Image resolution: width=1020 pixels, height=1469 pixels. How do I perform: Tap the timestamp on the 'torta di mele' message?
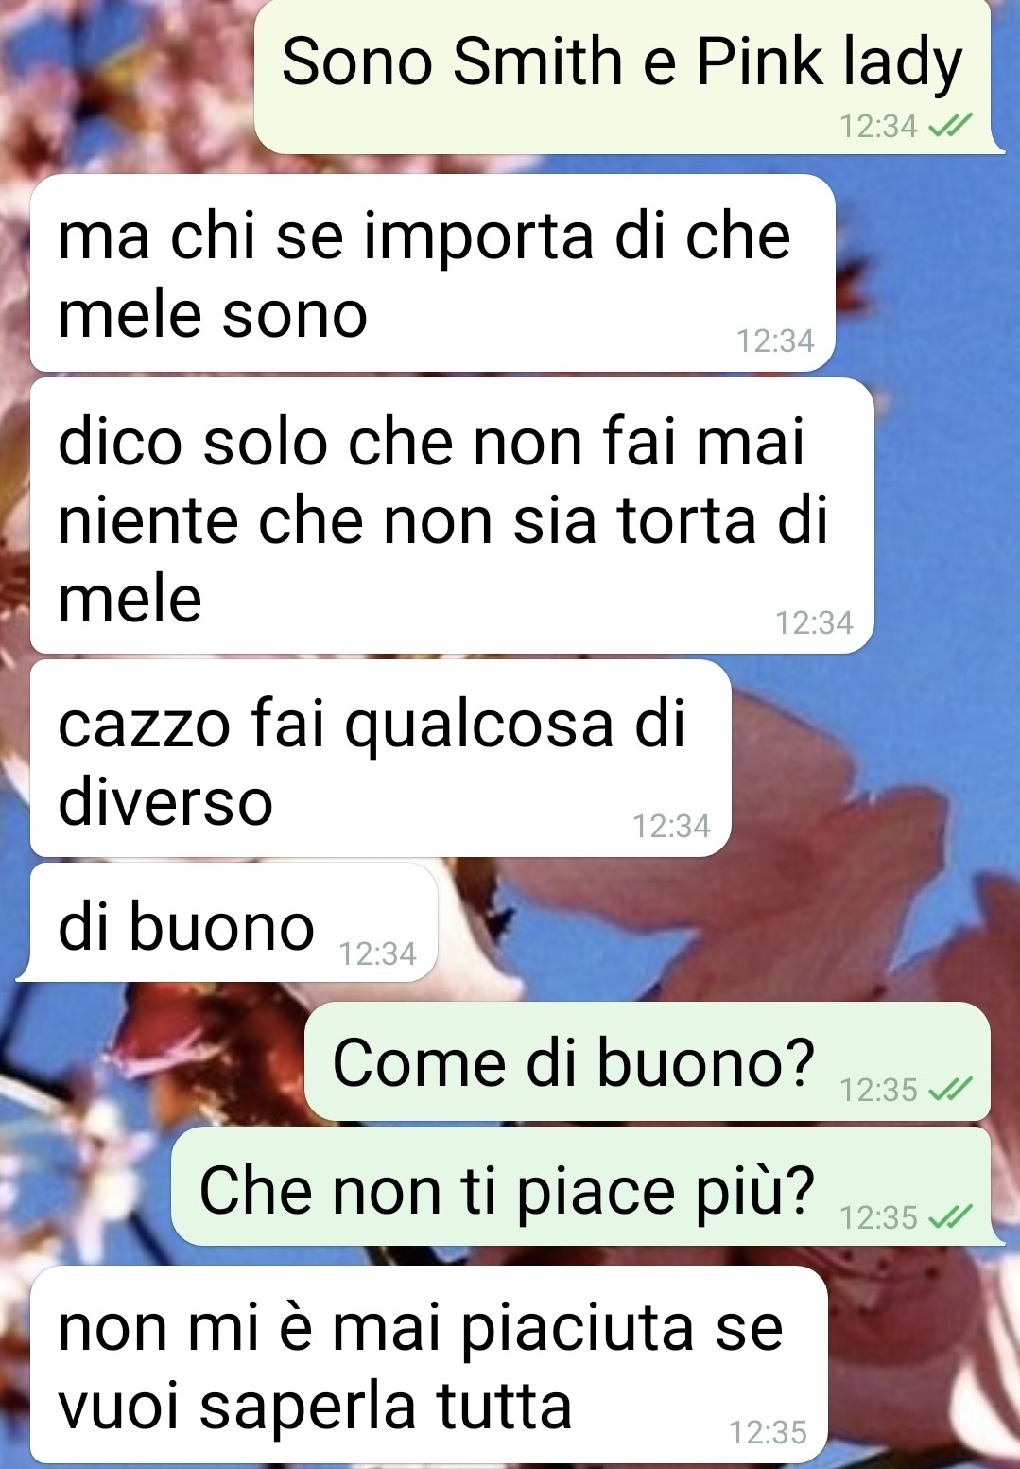coord(814,622)
